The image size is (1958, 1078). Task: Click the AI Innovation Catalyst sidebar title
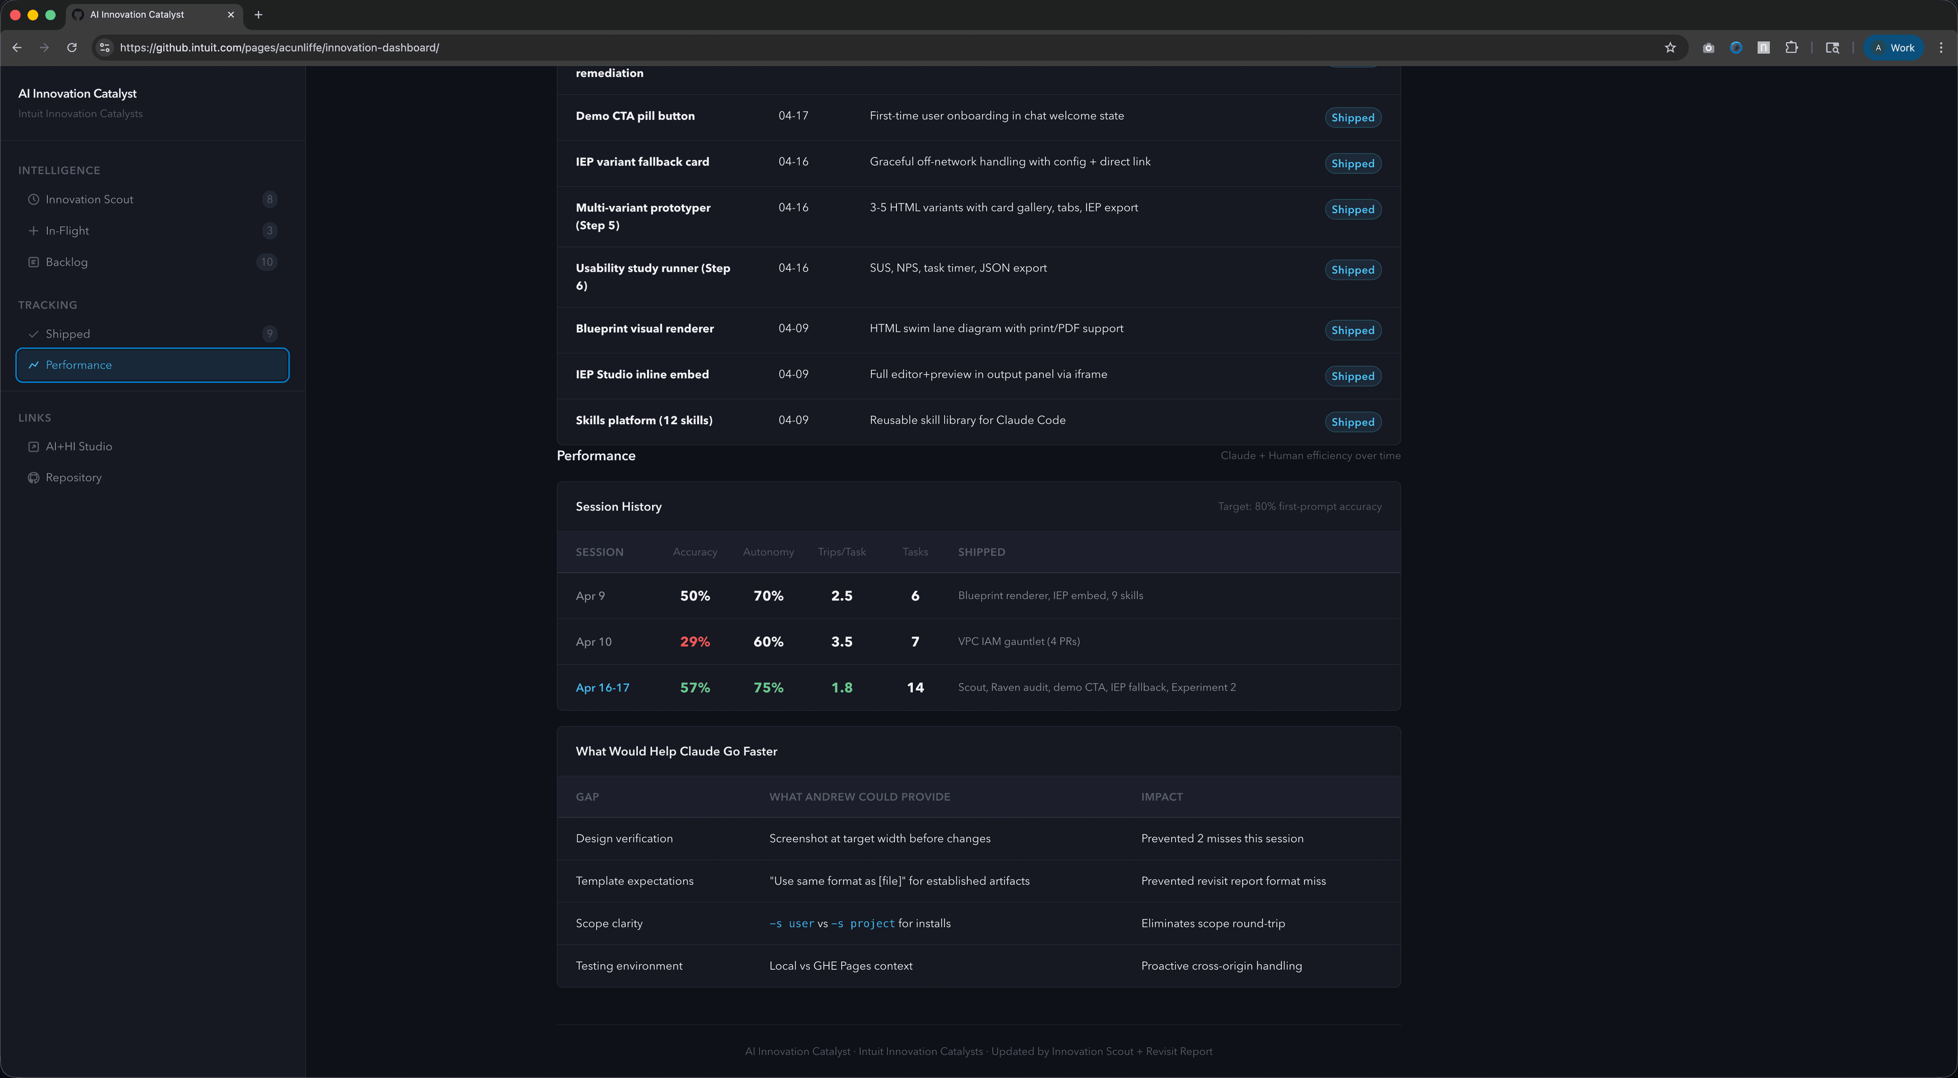[78, 93]
